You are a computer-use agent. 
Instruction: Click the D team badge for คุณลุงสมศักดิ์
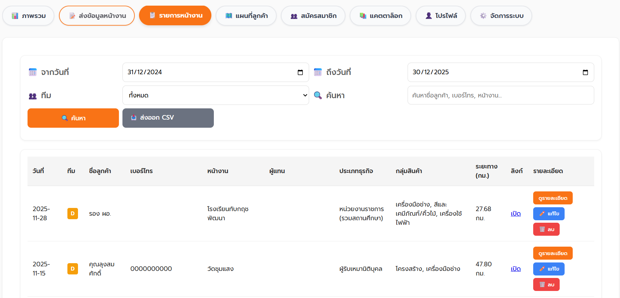pos(73,269)
